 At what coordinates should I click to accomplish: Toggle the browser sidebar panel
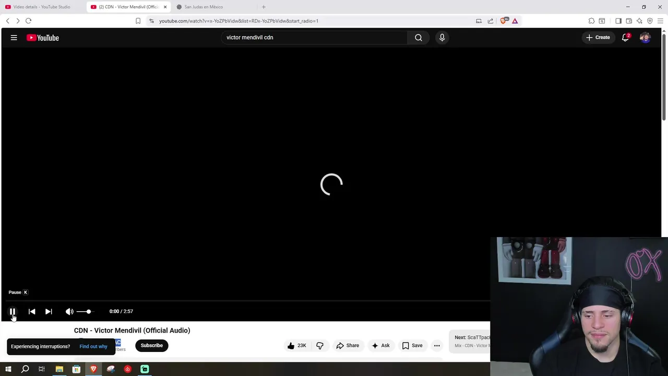tap(618, 21)
